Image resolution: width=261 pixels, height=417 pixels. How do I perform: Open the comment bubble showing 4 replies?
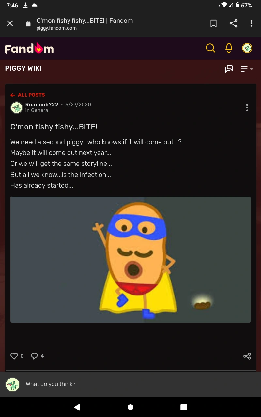[34, 356]
